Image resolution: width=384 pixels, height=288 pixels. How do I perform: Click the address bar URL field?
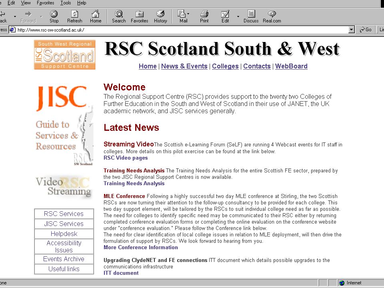tap(182, 30)
